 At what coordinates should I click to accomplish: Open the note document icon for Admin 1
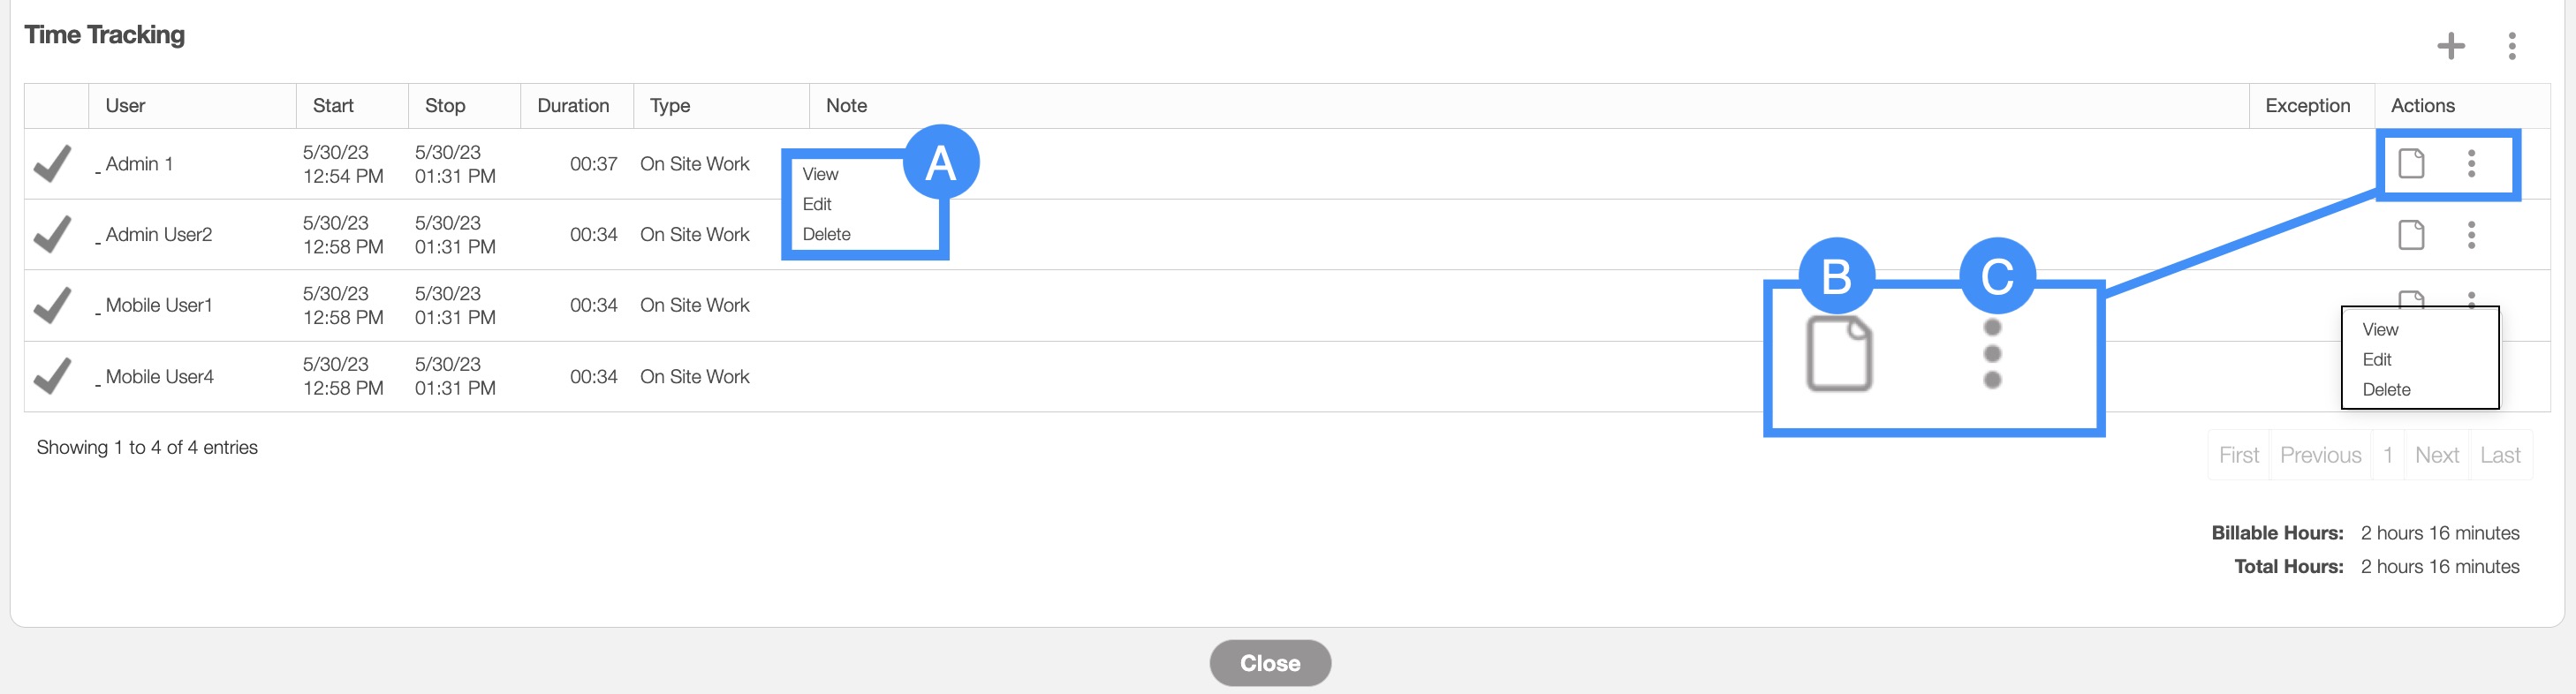(x=2411, y=163)
